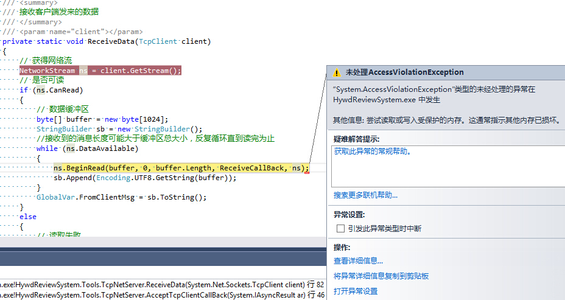
Task: Click the while (ns.DataAvailable) line
Action: pyautogui.click(x=87, y=148)
